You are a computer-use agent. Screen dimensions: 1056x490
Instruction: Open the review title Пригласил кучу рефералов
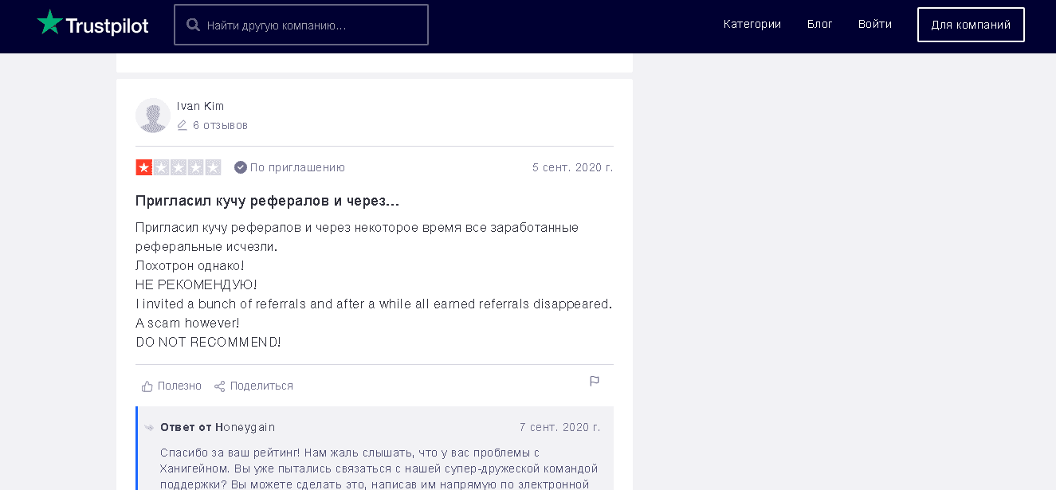(x=267, y=200)
